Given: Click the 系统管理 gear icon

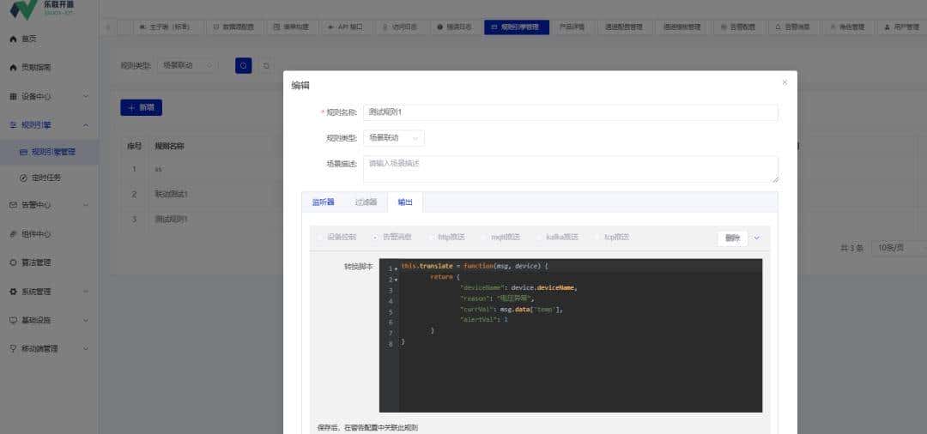Looking at the screenshot, I should [x=13, y=291].
